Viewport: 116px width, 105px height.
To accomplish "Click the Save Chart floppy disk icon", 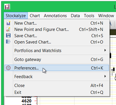I will 8,35.
